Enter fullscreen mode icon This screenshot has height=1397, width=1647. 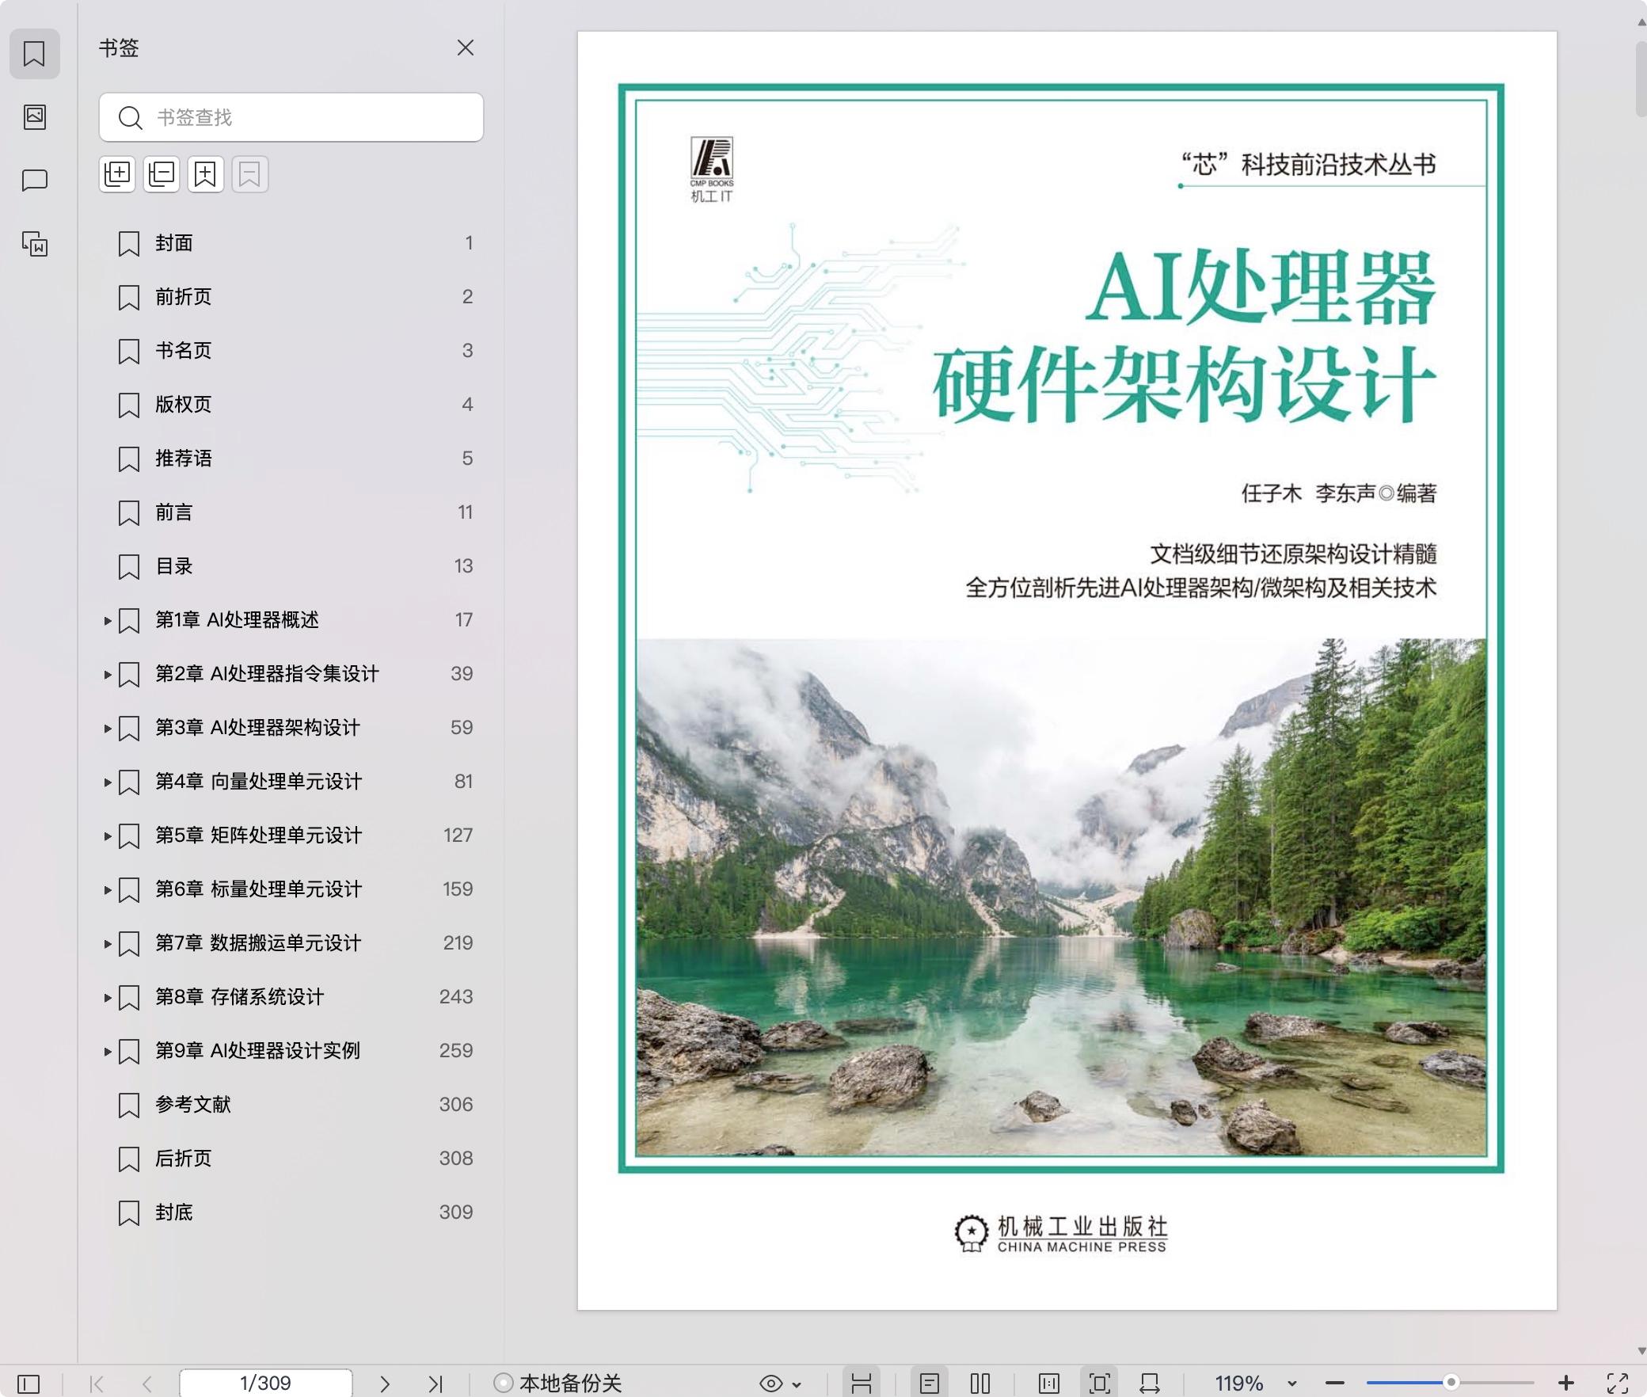coord(1617,1384)
